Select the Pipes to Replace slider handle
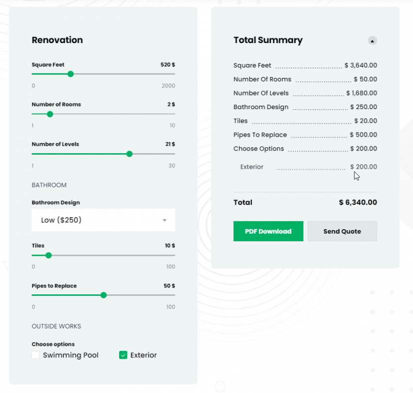Image resolution: width=413 pixels, height=393 pixels. [x=103, y=295]
